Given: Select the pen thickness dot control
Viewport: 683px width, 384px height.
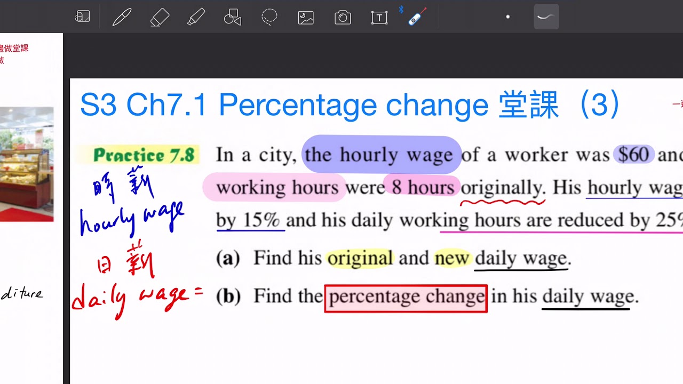Looking at the screenshot, I should 507,17.
